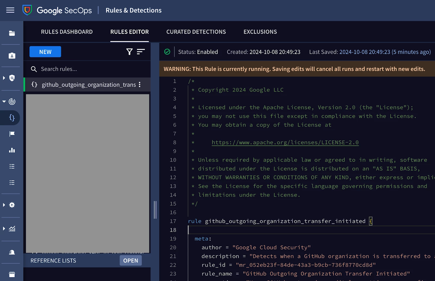
Task: Select the curly braces rules icon in sidebar
Action: pos(12,118)
